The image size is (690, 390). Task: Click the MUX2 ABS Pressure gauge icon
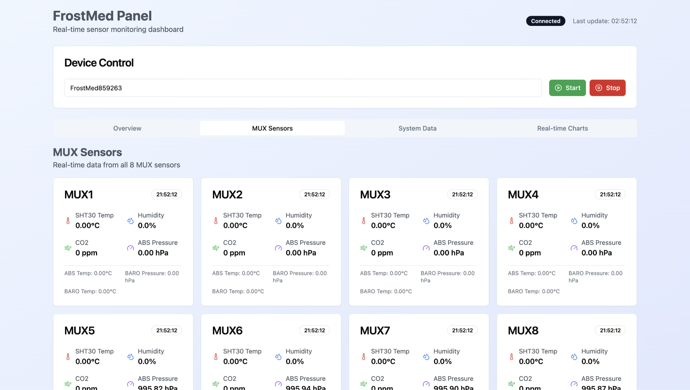pos(278,248)
